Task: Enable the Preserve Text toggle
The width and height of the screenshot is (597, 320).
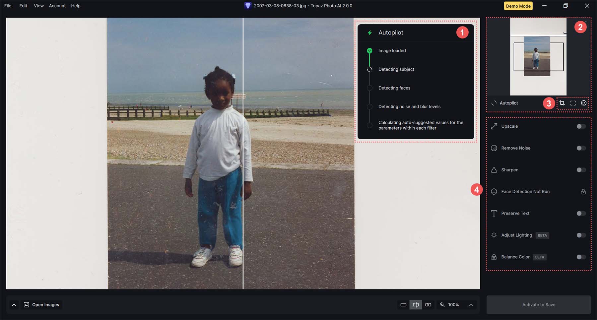Action: tap(581, 214)
